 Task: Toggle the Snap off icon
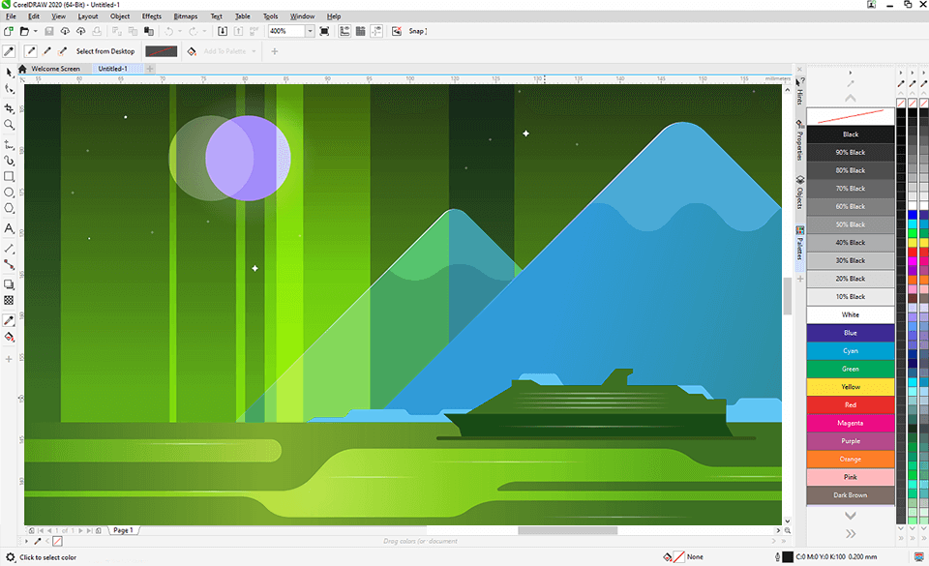click(397, 31)
